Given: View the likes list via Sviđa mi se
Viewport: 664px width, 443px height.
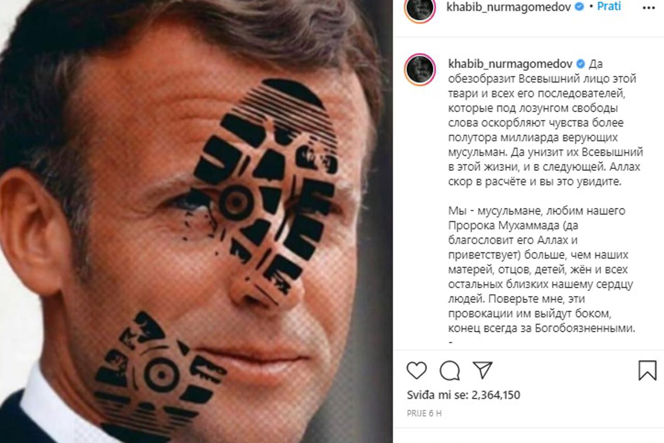Looking at the screenshot, I should [x=437, y=395].
